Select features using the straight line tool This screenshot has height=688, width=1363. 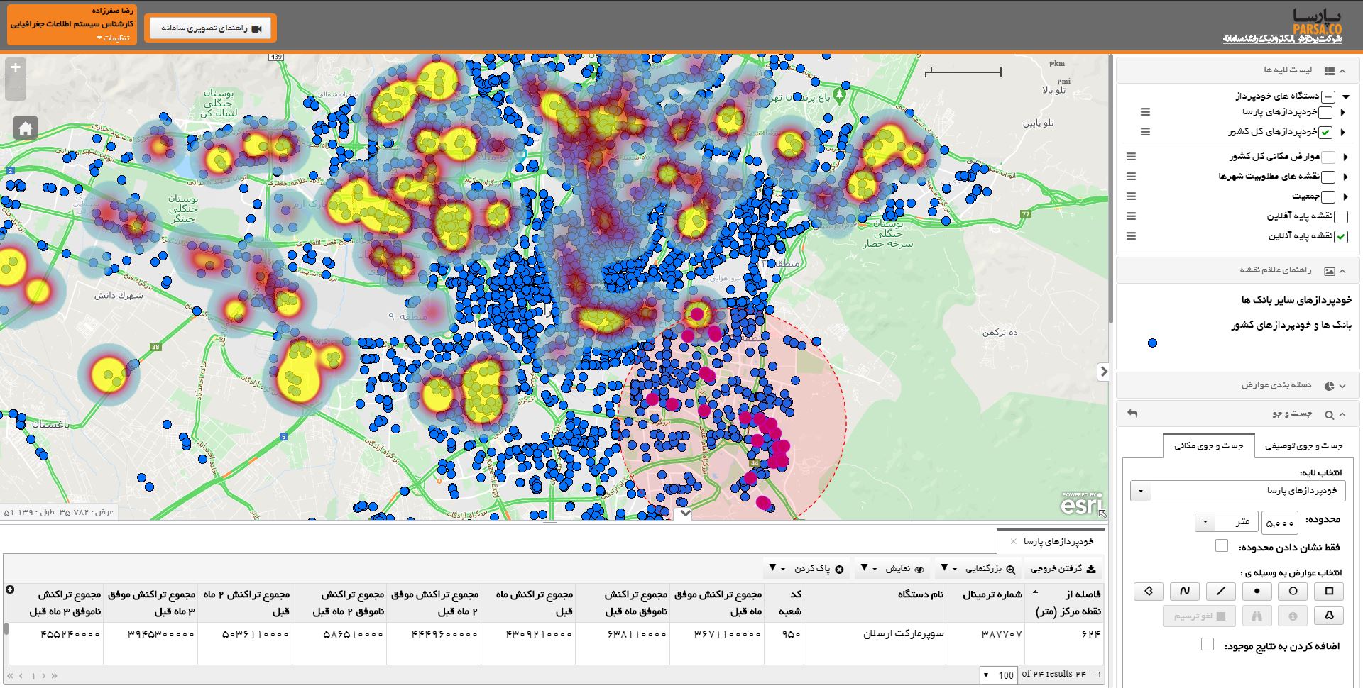point(1220,591)
